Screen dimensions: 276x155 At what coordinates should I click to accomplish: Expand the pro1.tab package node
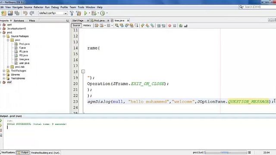click(x=8, y=67)
